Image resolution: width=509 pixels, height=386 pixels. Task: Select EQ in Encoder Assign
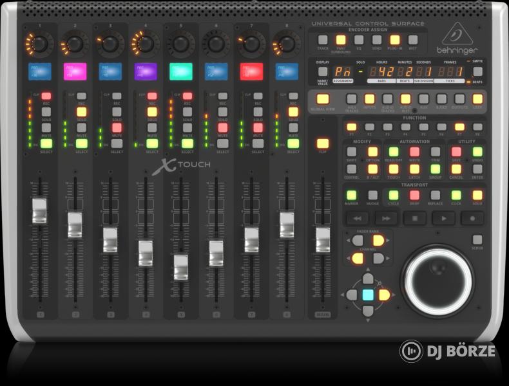(x=359, y=40)
